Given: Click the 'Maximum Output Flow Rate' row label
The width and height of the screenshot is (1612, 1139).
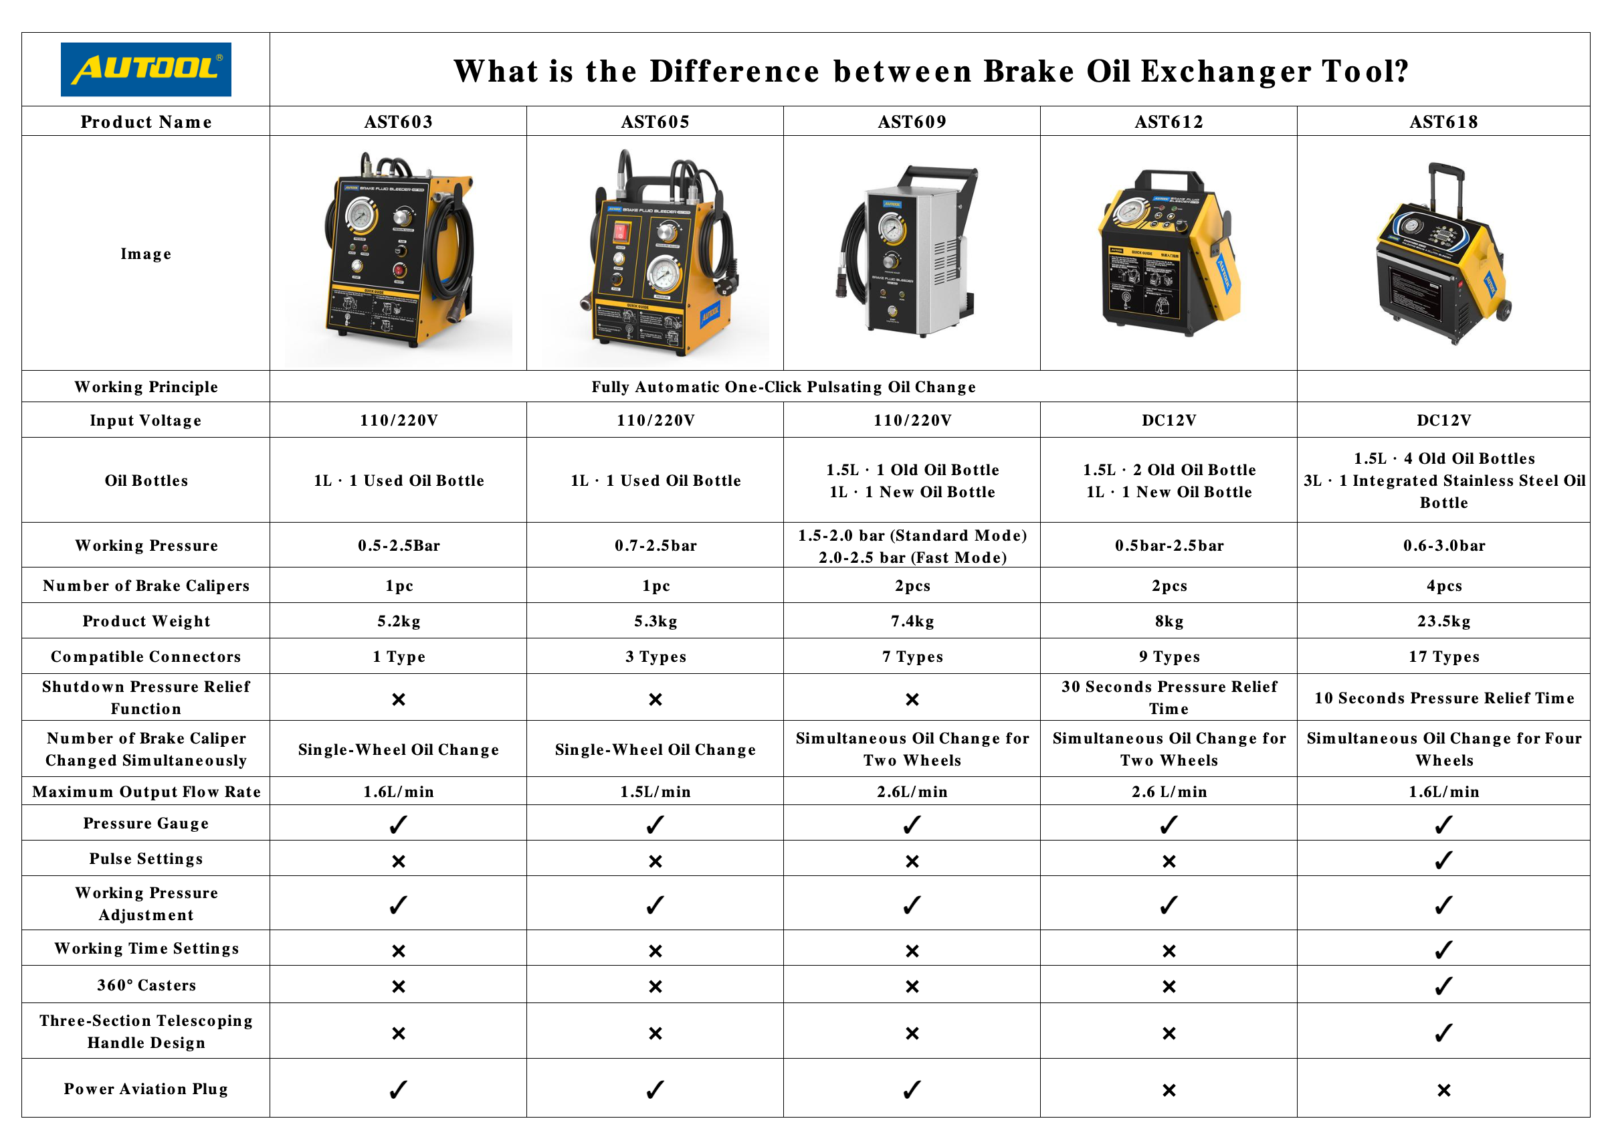Looking at the screenshot, I should [146, 791].
